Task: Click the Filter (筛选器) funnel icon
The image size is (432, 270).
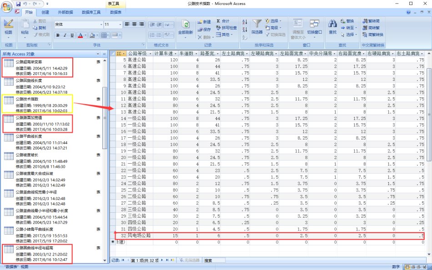Action: coord(257,25)
